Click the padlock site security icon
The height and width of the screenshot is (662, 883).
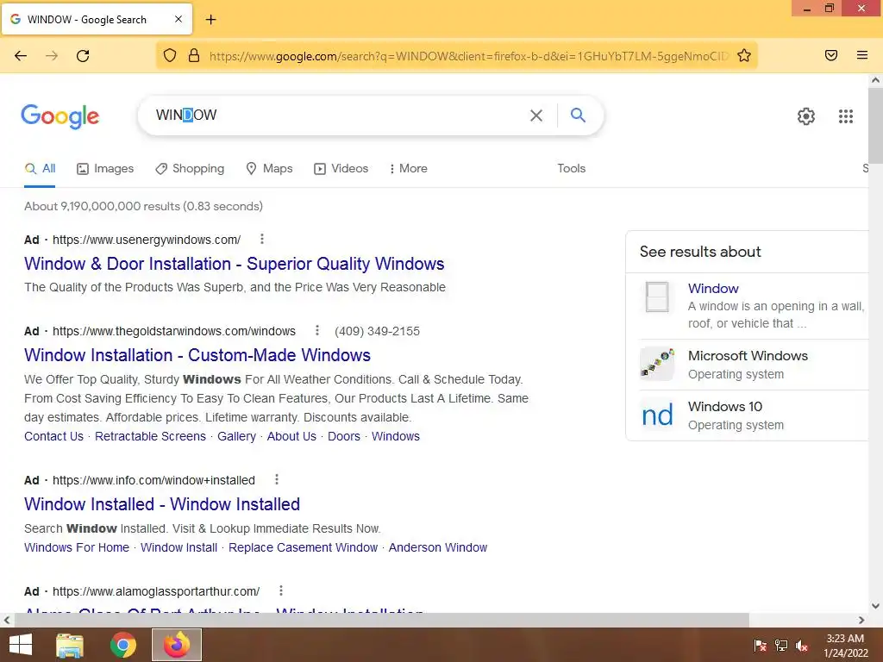pos(194,55)
